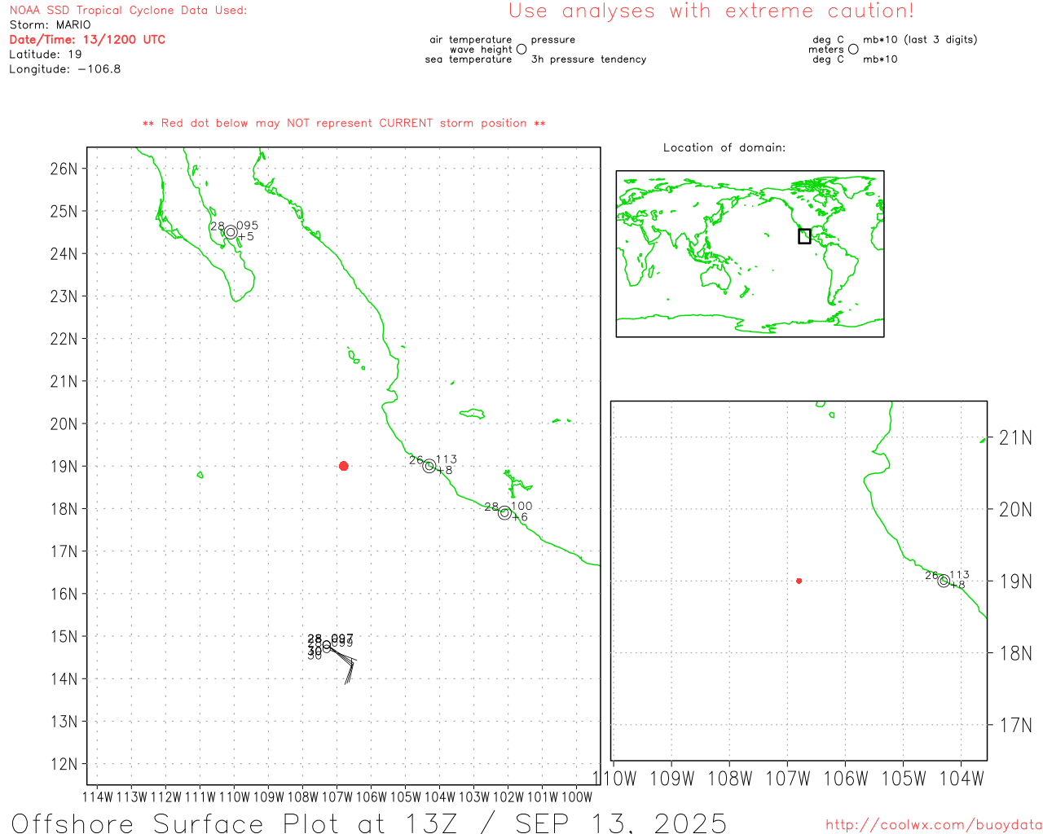Click the 12N latitude label on main map
This screenshot has width=1043, height=834.
[x=64, y=764]
